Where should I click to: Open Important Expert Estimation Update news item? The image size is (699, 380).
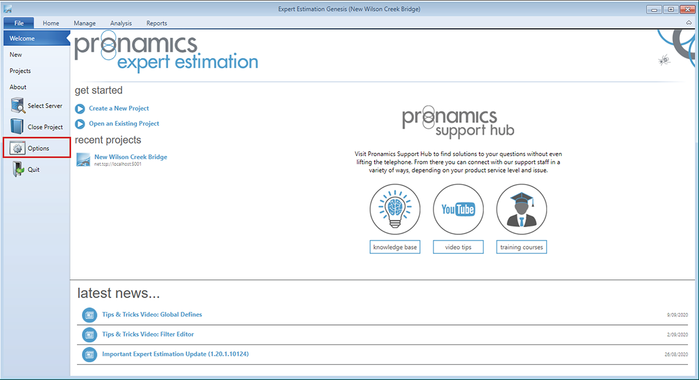pos(175,354)
